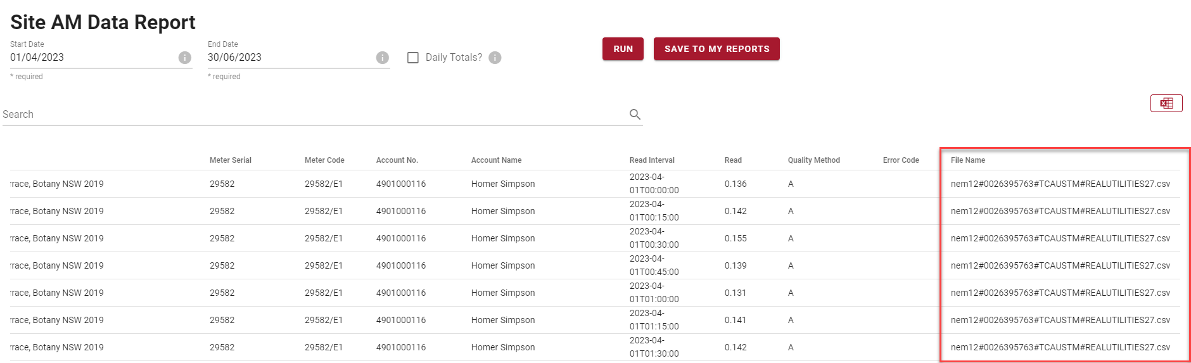Image resolution: width=1191 pixels, height=363 pixels.
Task: Export table with the Excel icon
Action: pos(1166,103)
